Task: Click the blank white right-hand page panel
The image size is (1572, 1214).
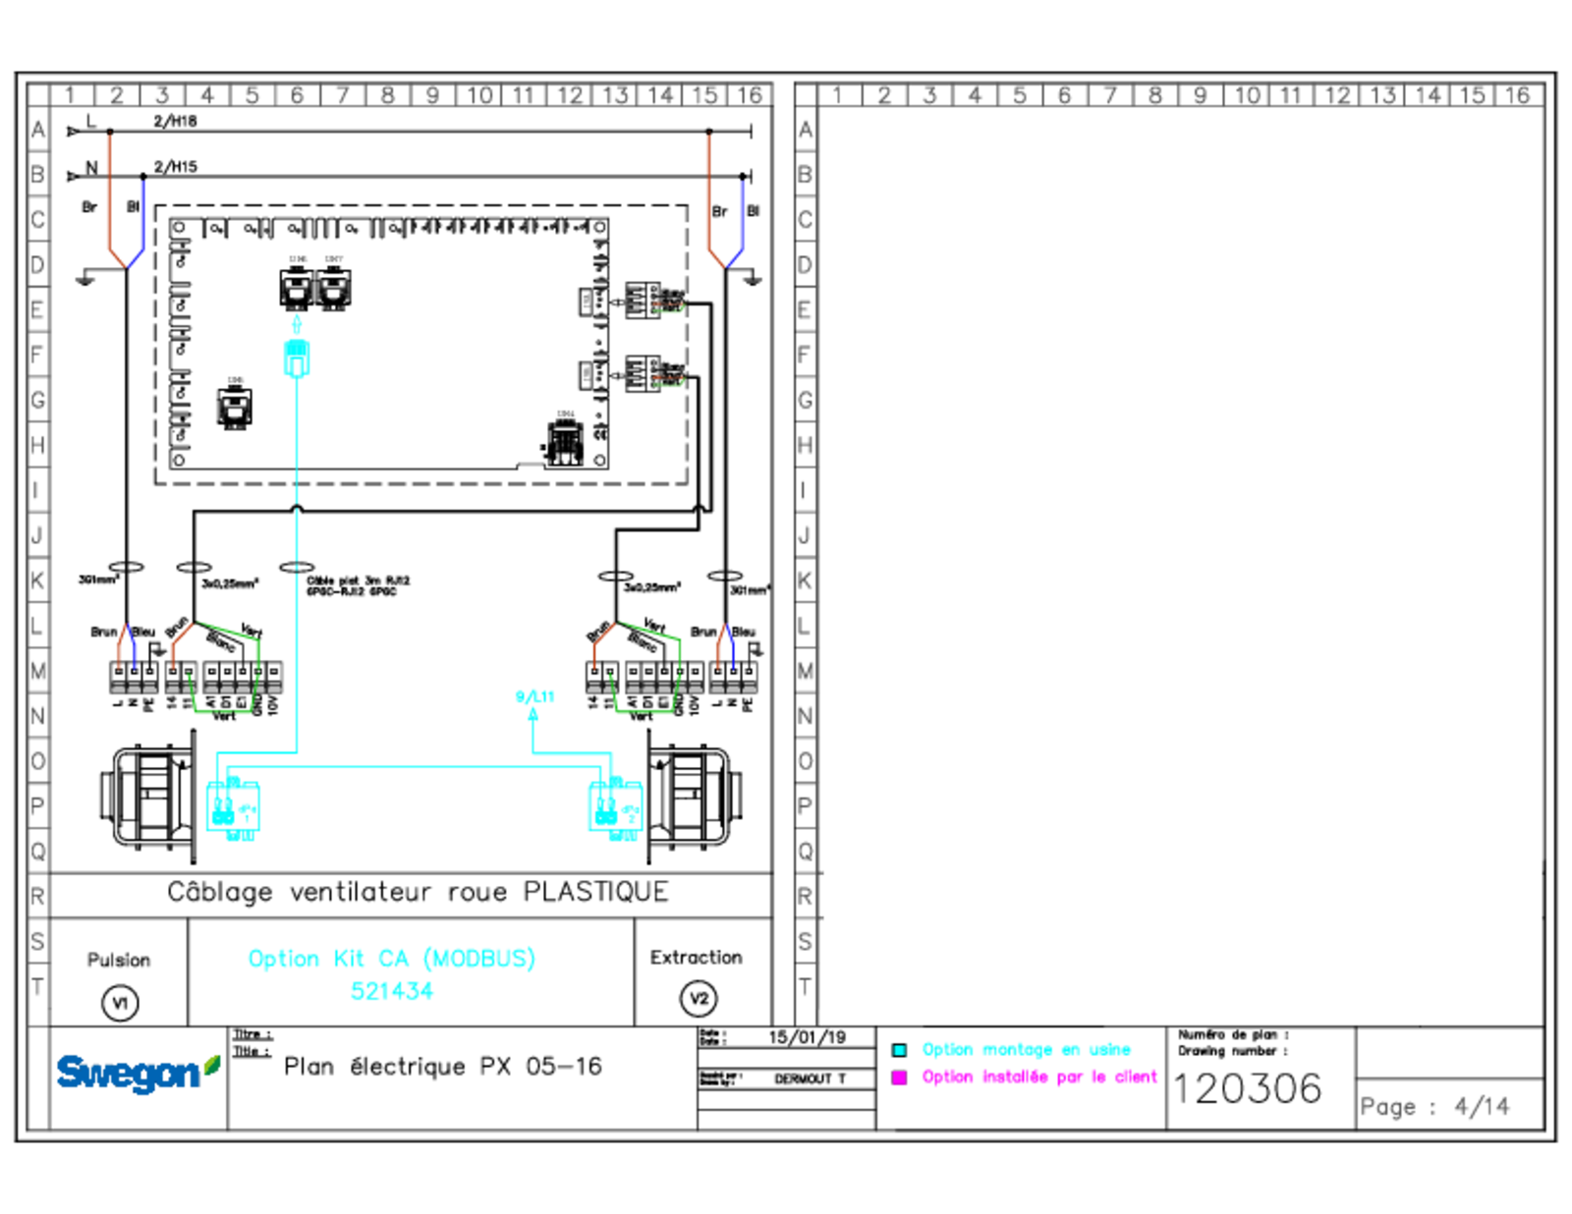Action: point(1181,565)
